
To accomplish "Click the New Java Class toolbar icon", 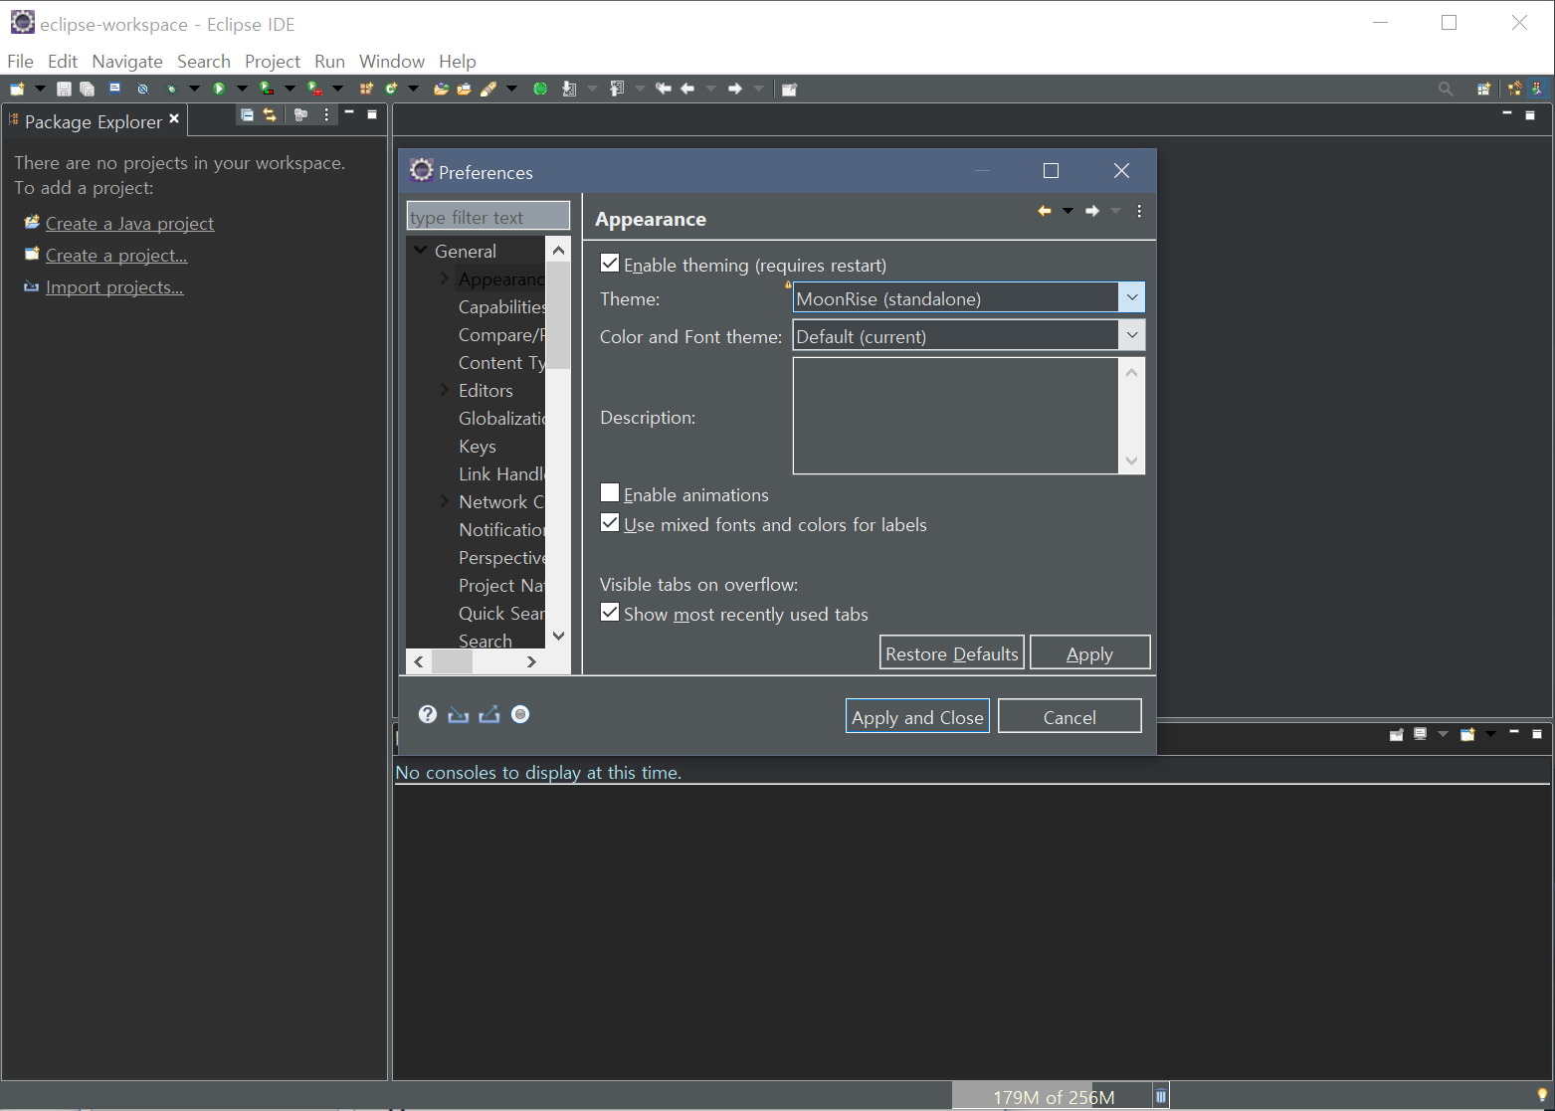I will (x=391, y=89).
